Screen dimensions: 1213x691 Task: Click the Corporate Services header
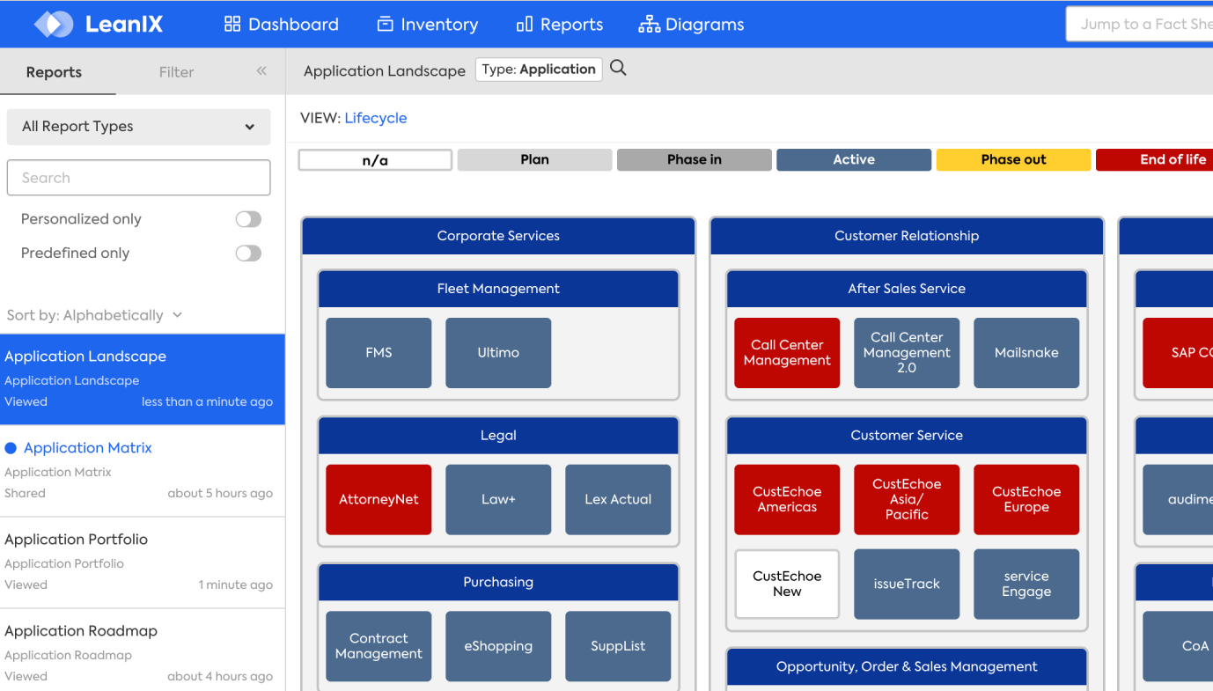click(498, 236)
